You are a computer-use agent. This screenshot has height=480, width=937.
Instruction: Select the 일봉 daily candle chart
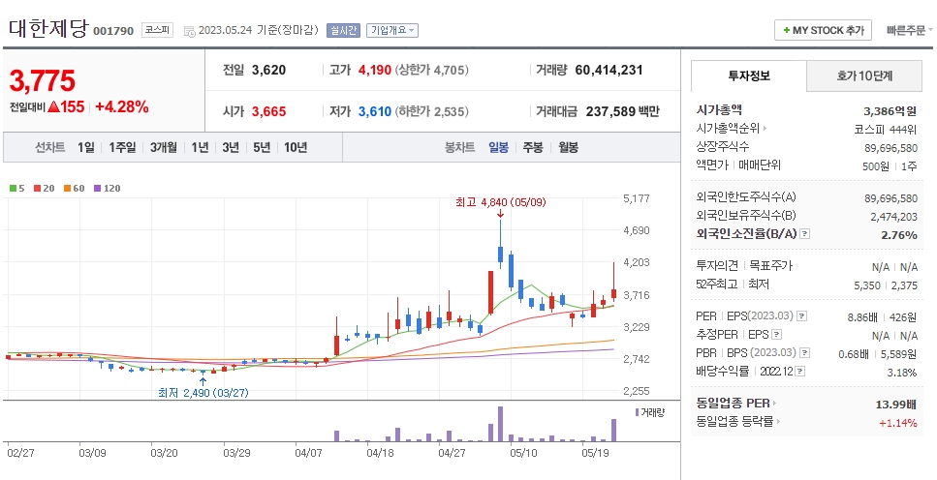498,147
